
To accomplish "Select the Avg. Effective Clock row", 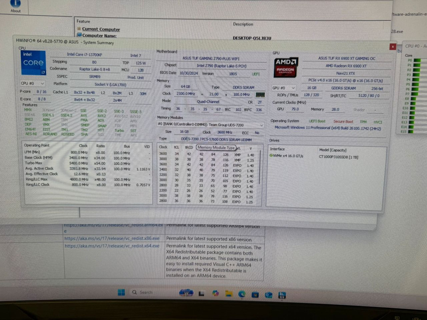I will coord(87,174).
